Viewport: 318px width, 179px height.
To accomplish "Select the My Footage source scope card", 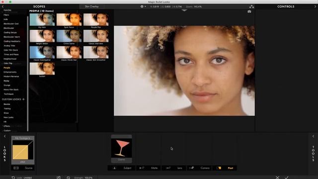I will 23,150.
